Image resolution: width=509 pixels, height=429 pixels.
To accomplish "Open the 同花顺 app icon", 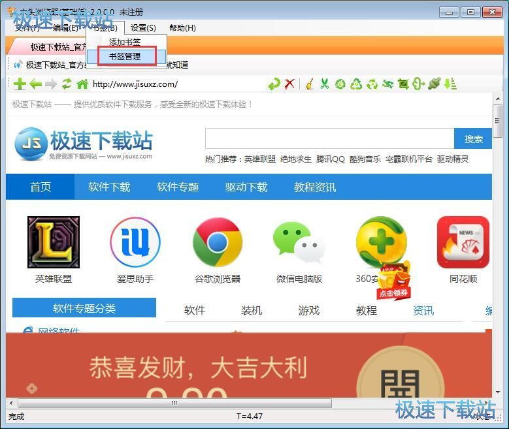I will click(x=463, y=242).
